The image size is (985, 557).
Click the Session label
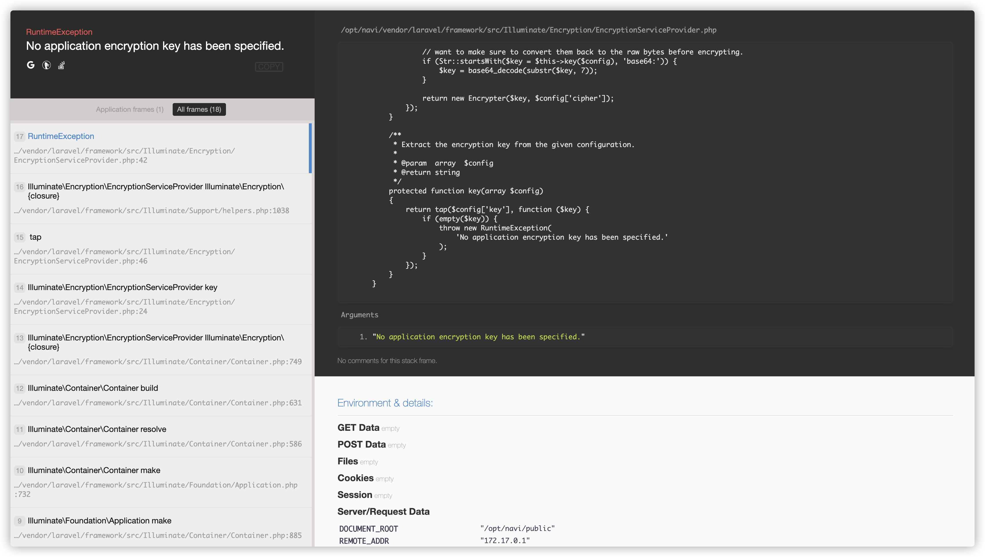click(x=355, y=495)
